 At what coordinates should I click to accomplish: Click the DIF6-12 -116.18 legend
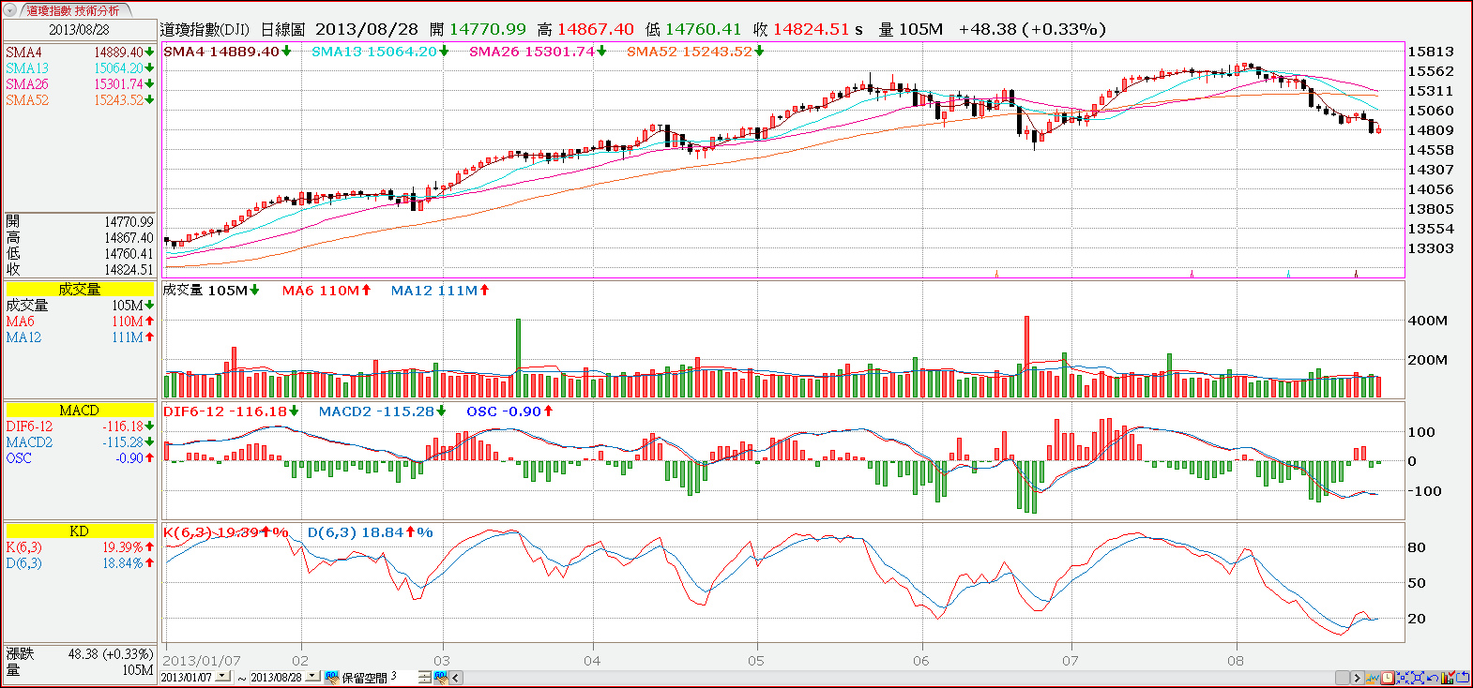coord(231,411)
